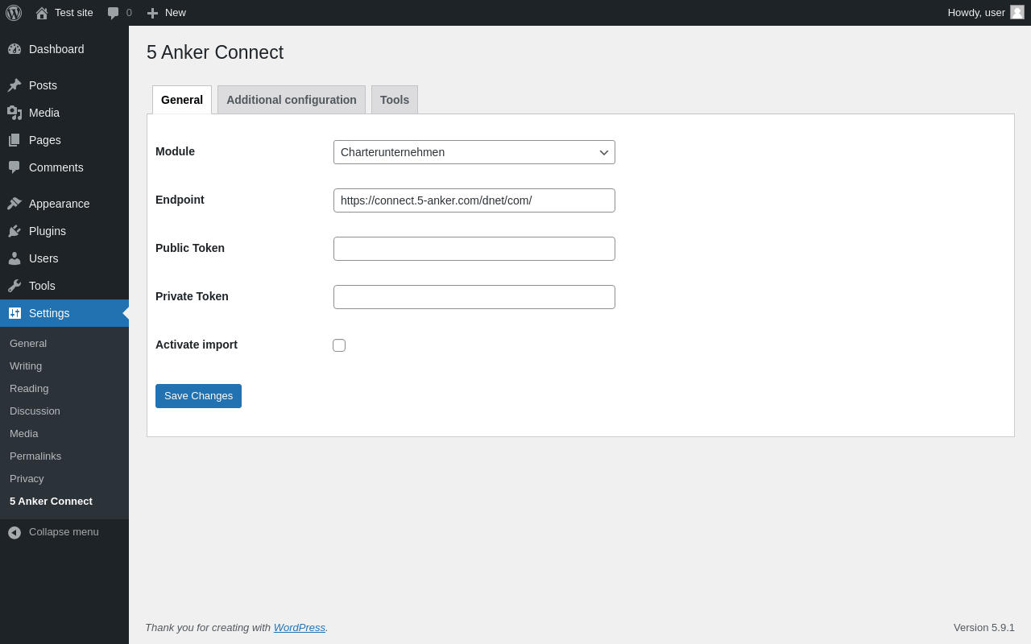Viewport: 1031px width, 644px height.
Task: Click the Tools wrench icon
Action: point(14,286)
